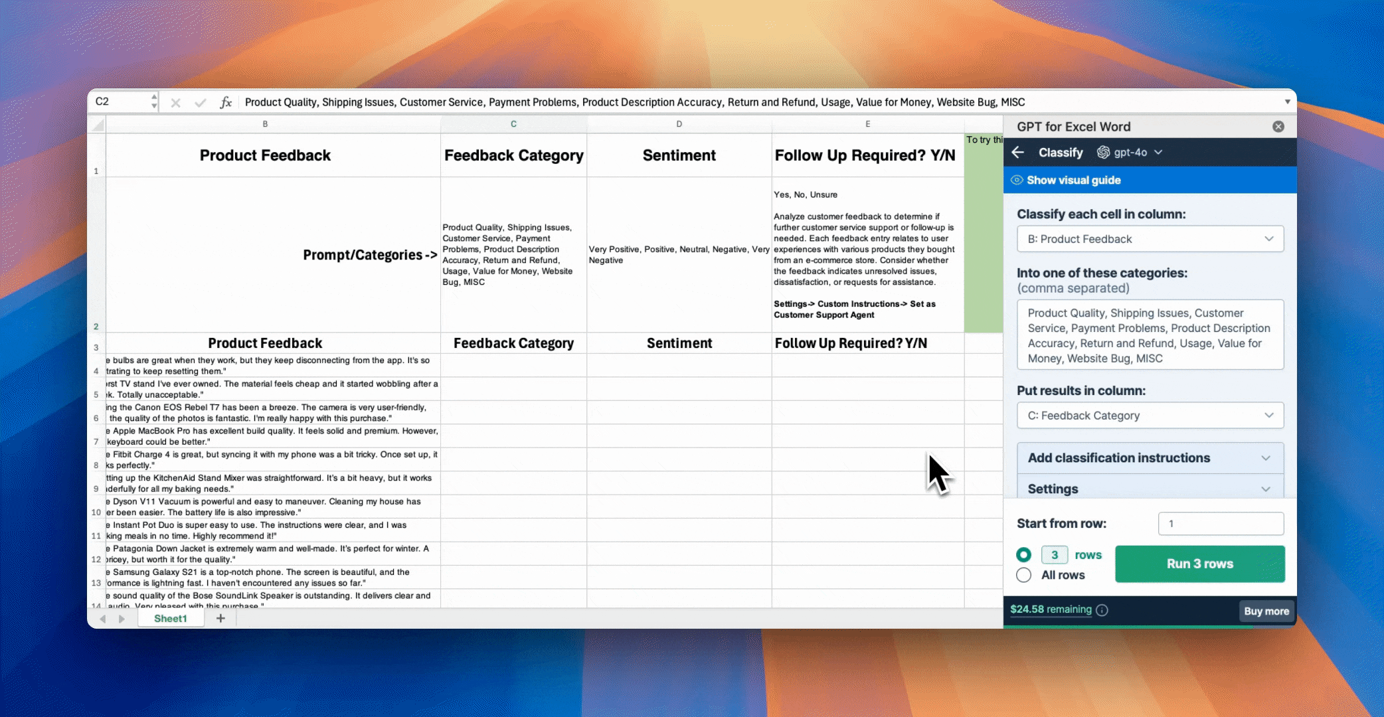Click the Prompt/Categories -> cell
The height and width of the screenshot is (717, 1384).
click(273, 255)
